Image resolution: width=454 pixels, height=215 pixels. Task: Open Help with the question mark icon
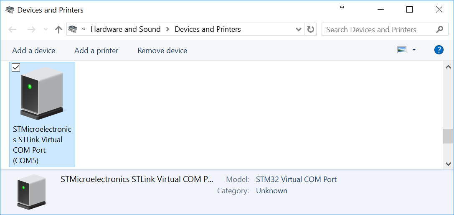pyautogui.click(x=439, y=50)
